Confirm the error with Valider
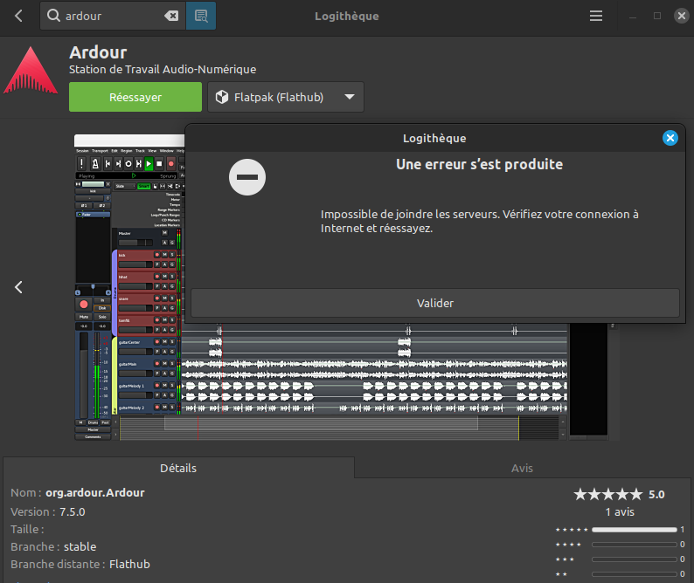Viewport: 694px width, 583px height. (434, 303)
